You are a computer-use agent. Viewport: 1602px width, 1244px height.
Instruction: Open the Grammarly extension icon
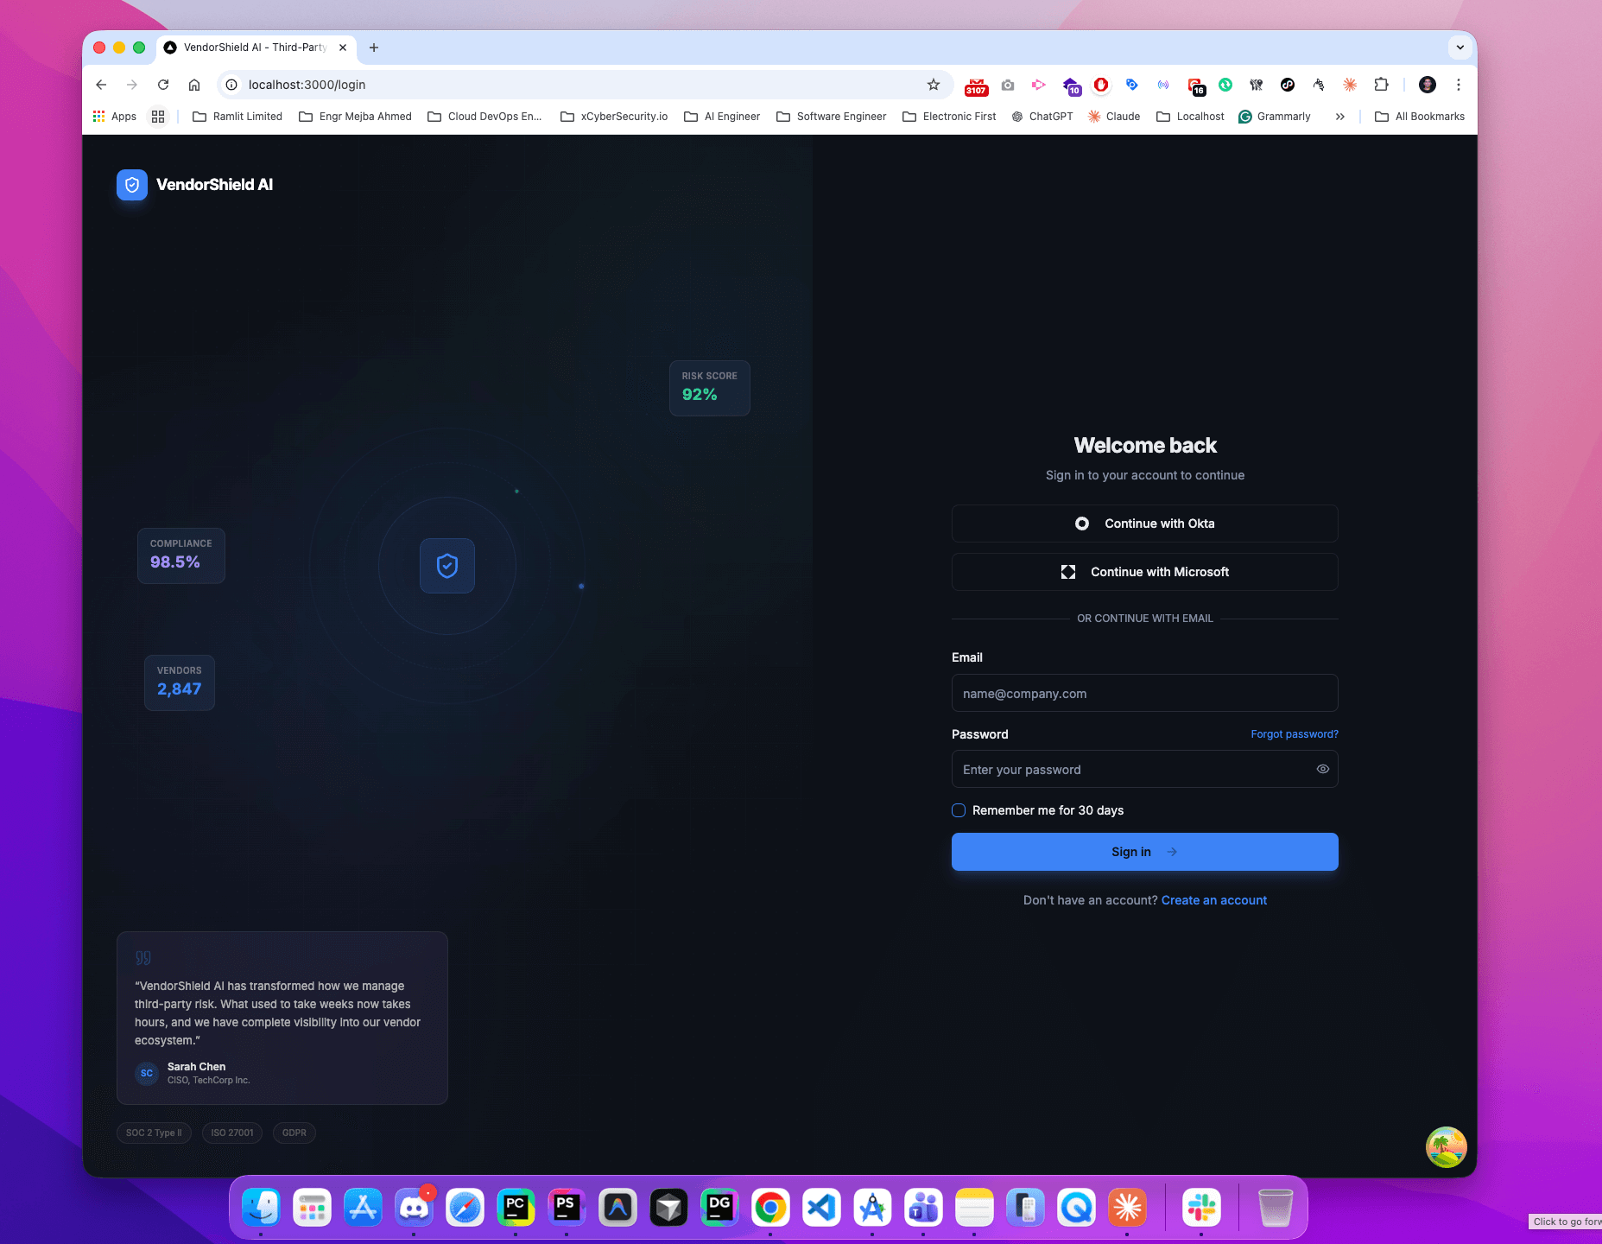(1245, 116)
